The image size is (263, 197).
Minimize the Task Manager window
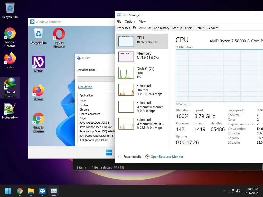click(x=256, y=15)
